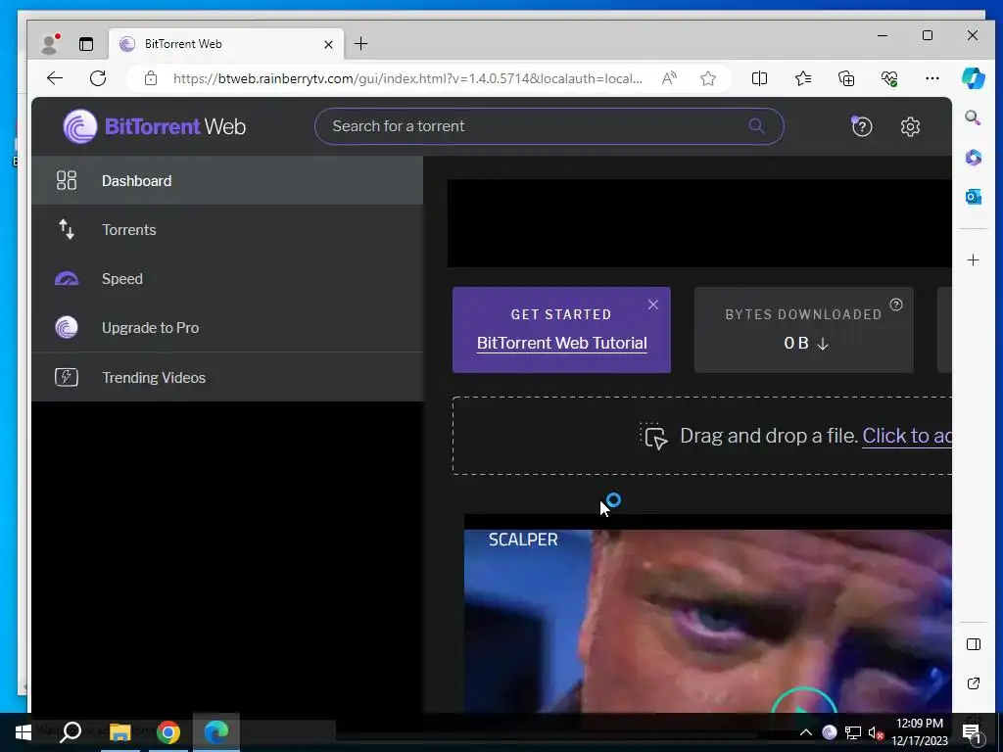Open the BitTorrent Web Tutorial link
This screenshot has width=1003, height=752.
coord(561,343)
